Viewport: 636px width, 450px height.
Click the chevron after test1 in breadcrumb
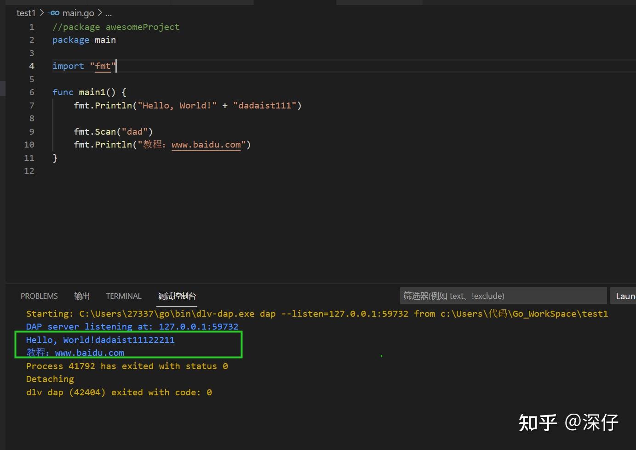click(40, 13)
